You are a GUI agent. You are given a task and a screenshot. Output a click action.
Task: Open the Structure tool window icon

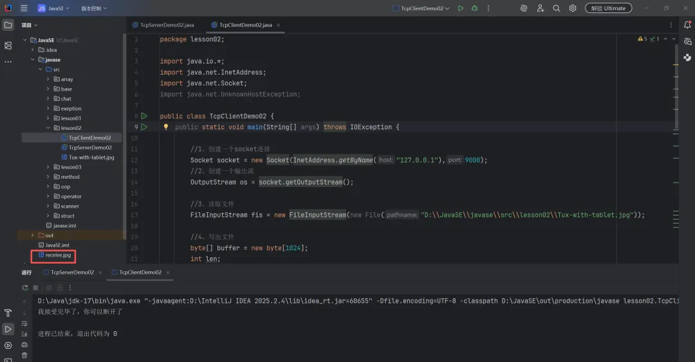click(x=8, y=46)
